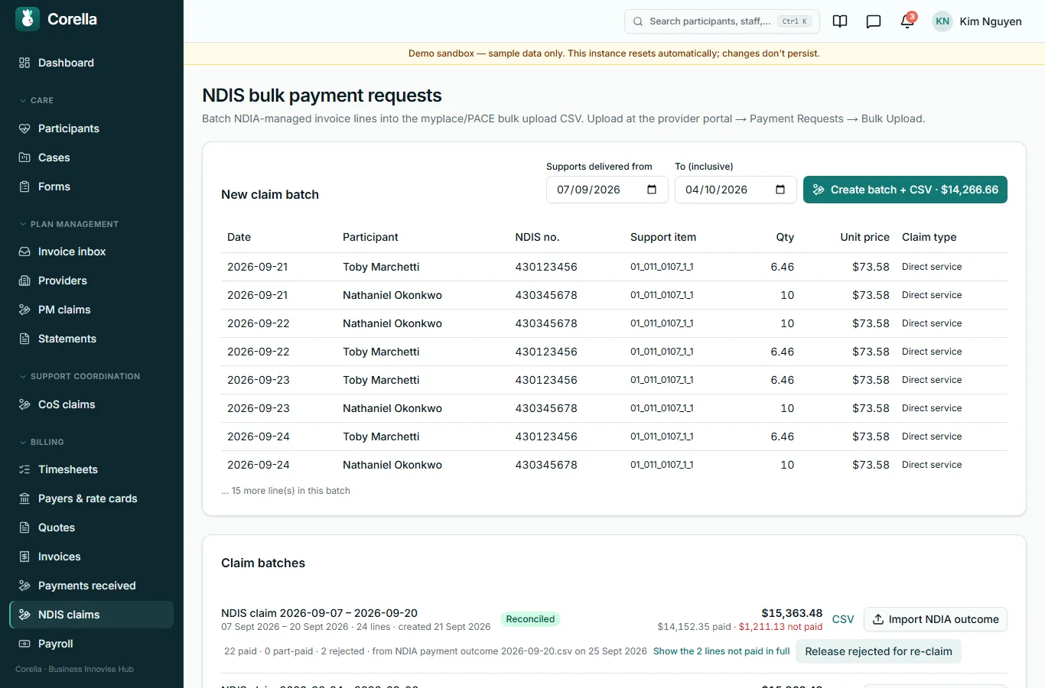
Task: Collapse the BILLING sidebar section
Action: 41,442
